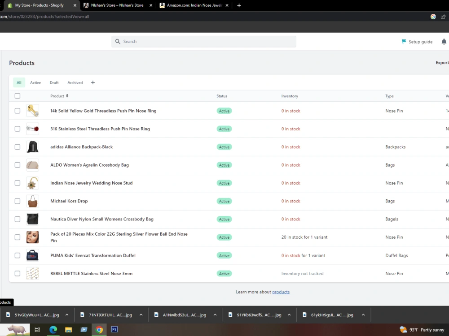Click the taskbar icon beside File Explorer
The image size is (449, 336).
84,330
